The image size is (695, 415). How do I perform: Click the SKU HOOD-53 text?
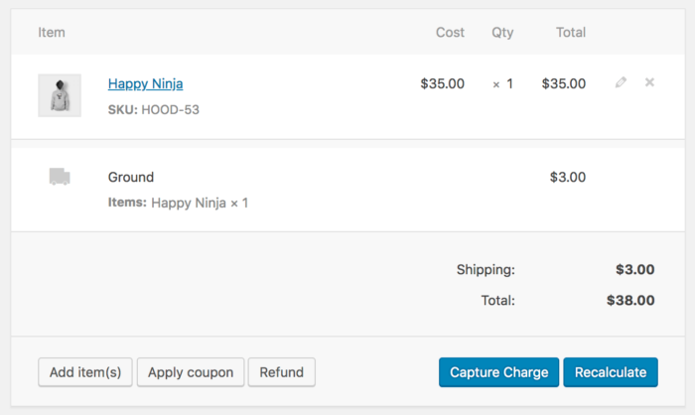tap(153, 109)
